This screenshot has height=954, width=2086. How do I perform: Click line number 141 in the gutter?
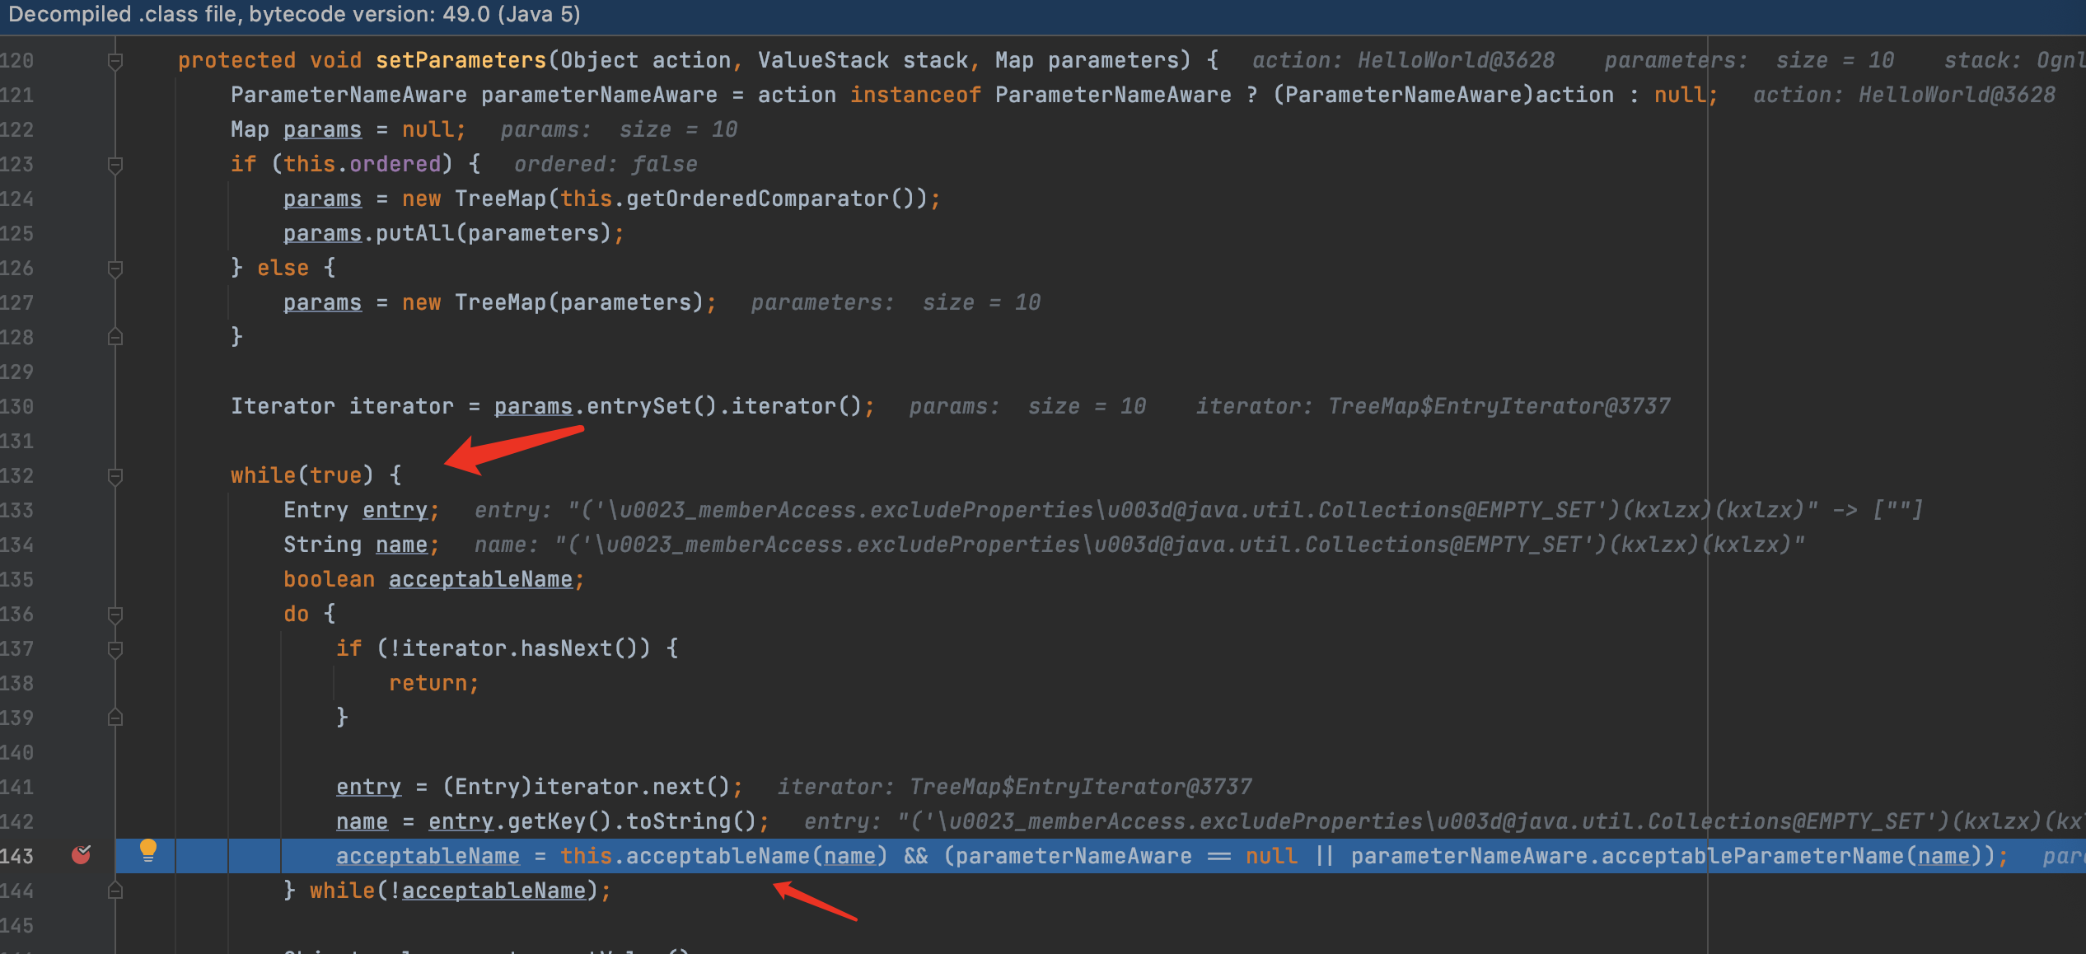point(16,787)
